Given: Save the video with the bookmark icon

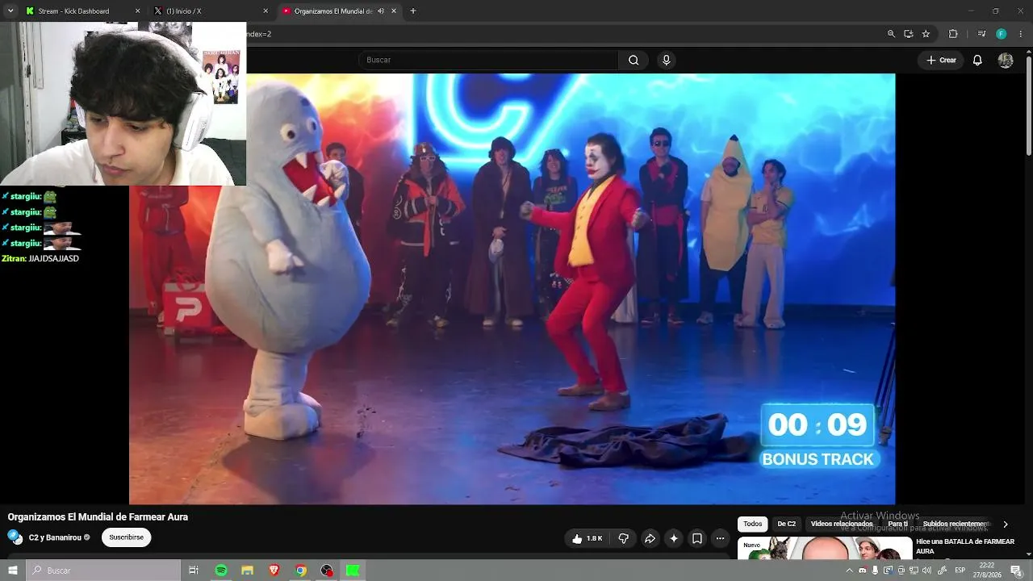Looking at the screenshot, I should (697, 538).
